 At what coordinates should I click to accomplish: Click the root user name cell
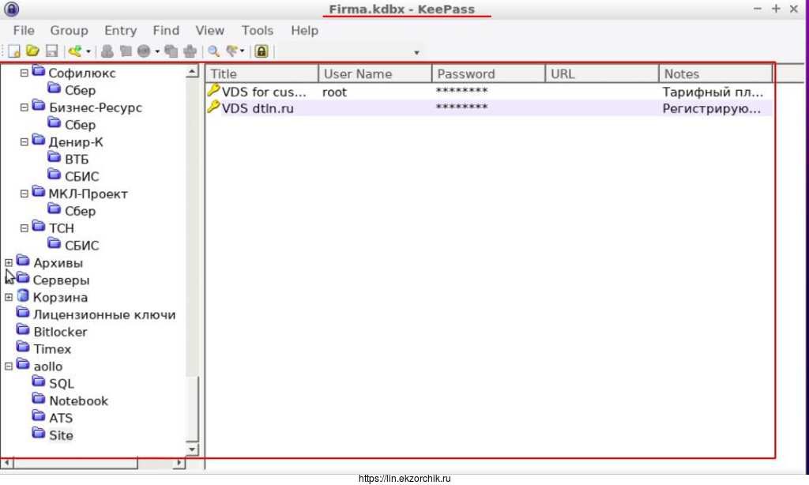[334, 92]
